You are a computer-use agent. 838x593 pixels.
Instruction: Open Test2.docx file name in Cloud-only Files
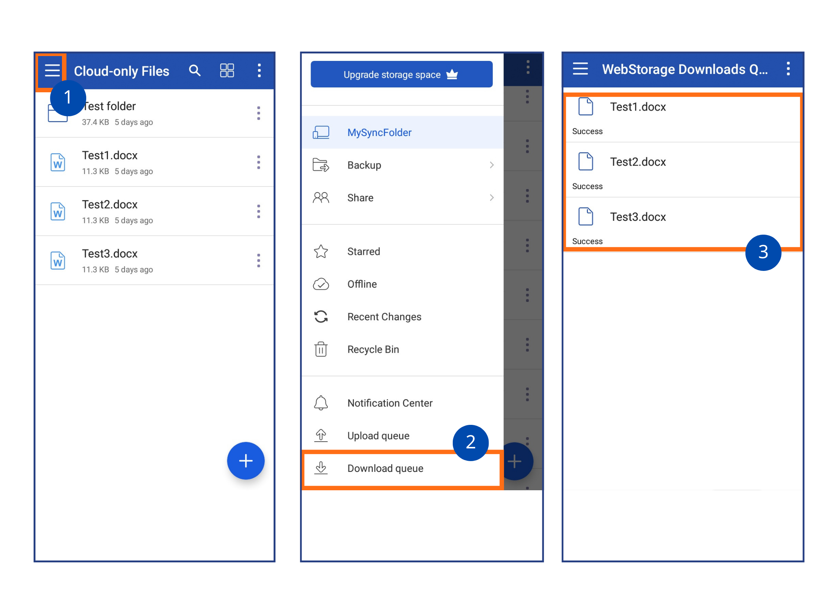pyautogui.click(x=110, y=204)
